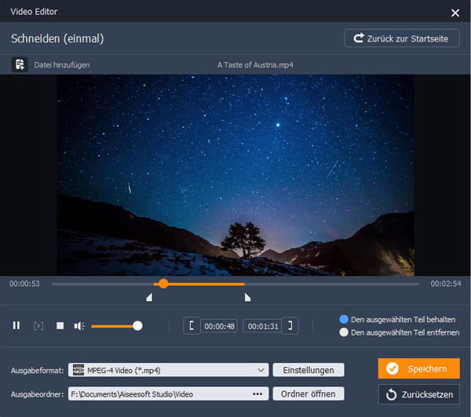The width and height of the screenshot is (471, 417).
Task: Open Einstellungen for output format
Action: [308, 370]
